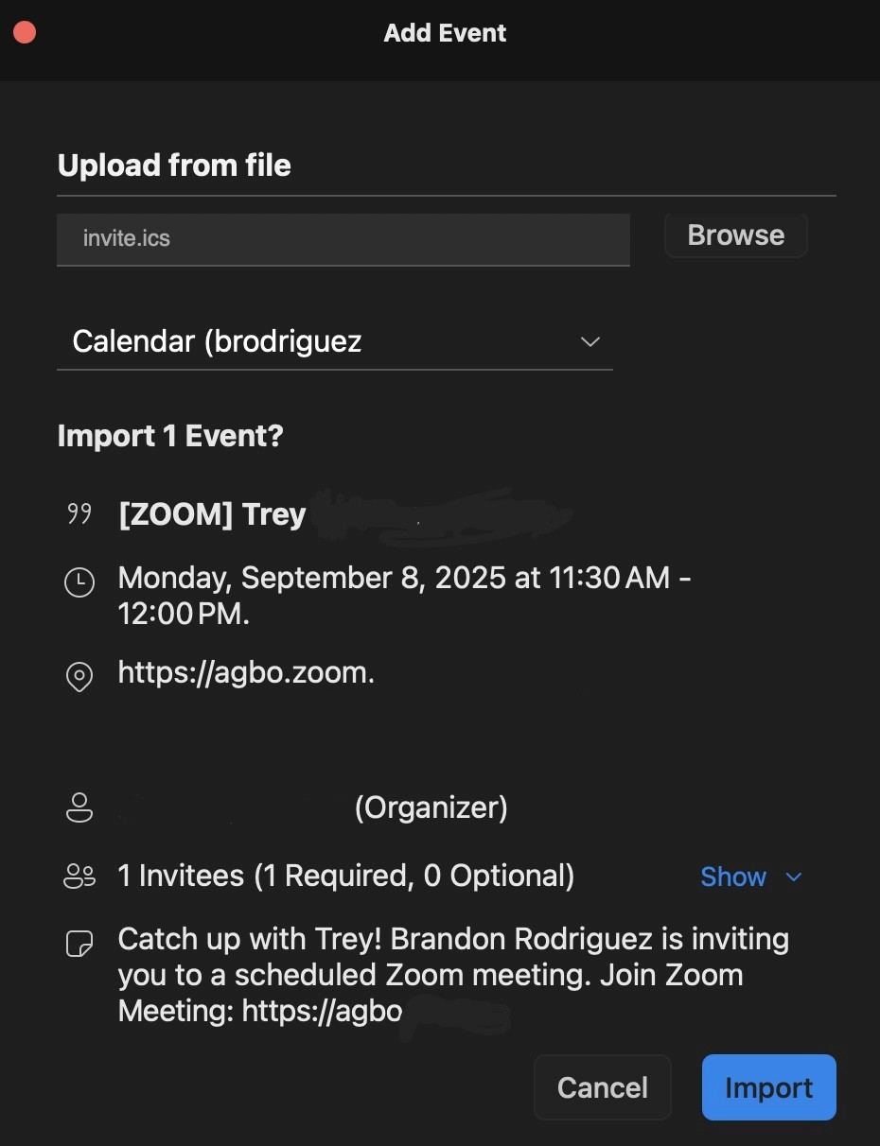Click the invitees people icon
Image resolution: width=880 pixels, height=1146 pixels.
(x=79, y=877)
